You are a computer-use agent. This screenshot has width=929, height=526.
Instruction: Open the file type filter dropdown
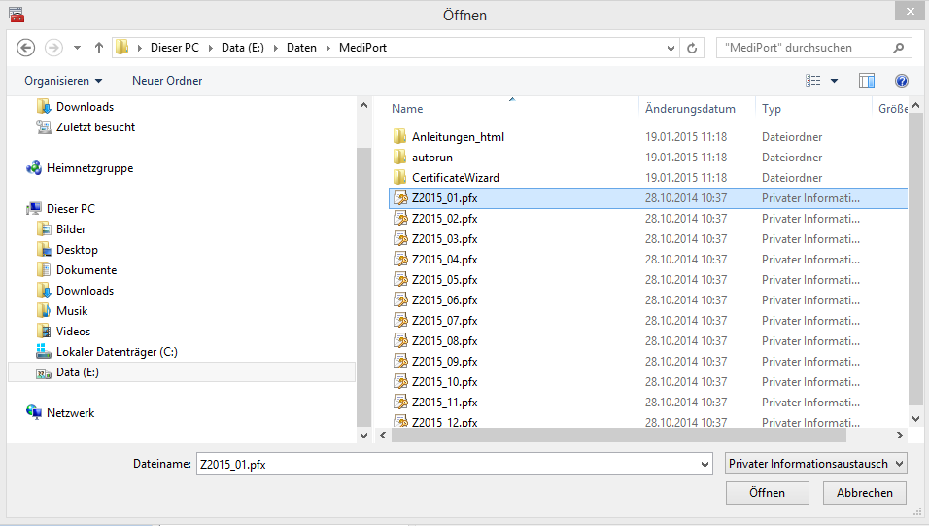click(815, 465)
